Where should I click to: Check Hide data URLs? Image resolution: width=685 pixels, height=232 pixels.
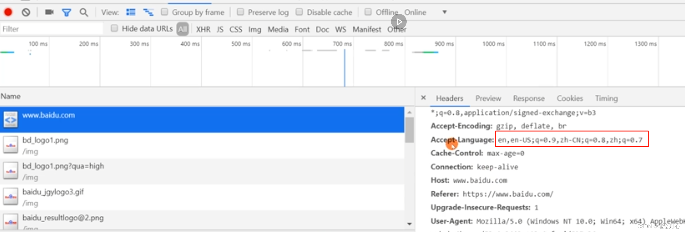(x=114, y=28)
